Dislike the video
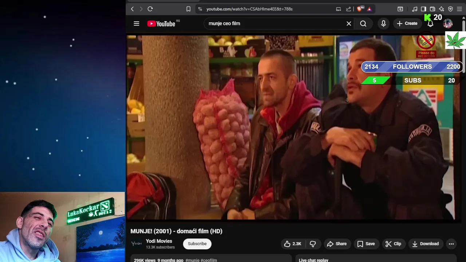 pyautogui.click(x=313, y=244)
